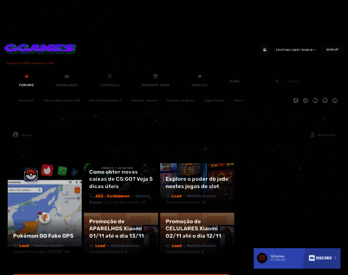
Task: Open 403 - Forbiddeen author profile
Action: coord(112,196)
